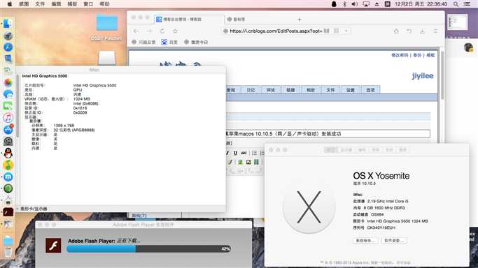The height and width of the screenshot is (268, 478).
Task: Open App Store icon with red badge
Action: click(x=8, y=130)
